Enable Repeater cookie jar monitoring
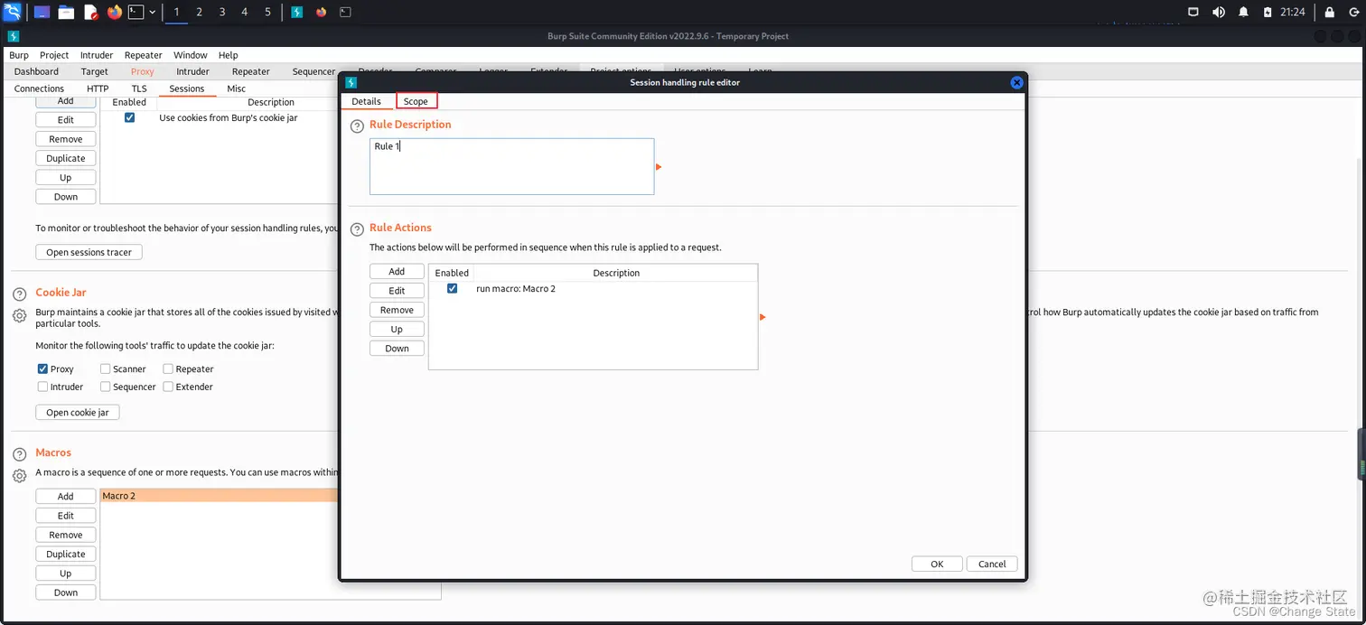 tap(168, 368)
